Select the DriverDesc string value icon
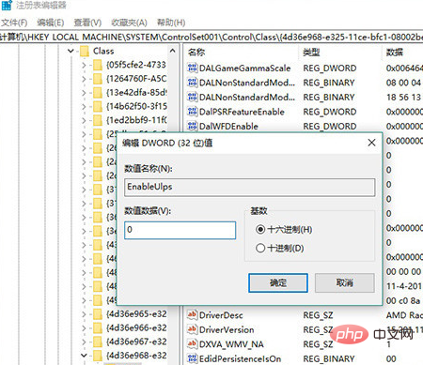 [x=192, y=314]
